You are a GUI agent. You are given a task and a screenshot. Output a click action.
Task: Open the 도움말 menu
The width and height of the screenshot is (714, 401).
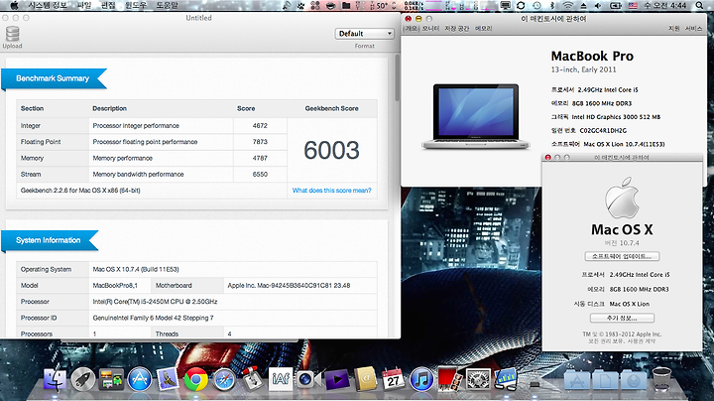[168, 6]
